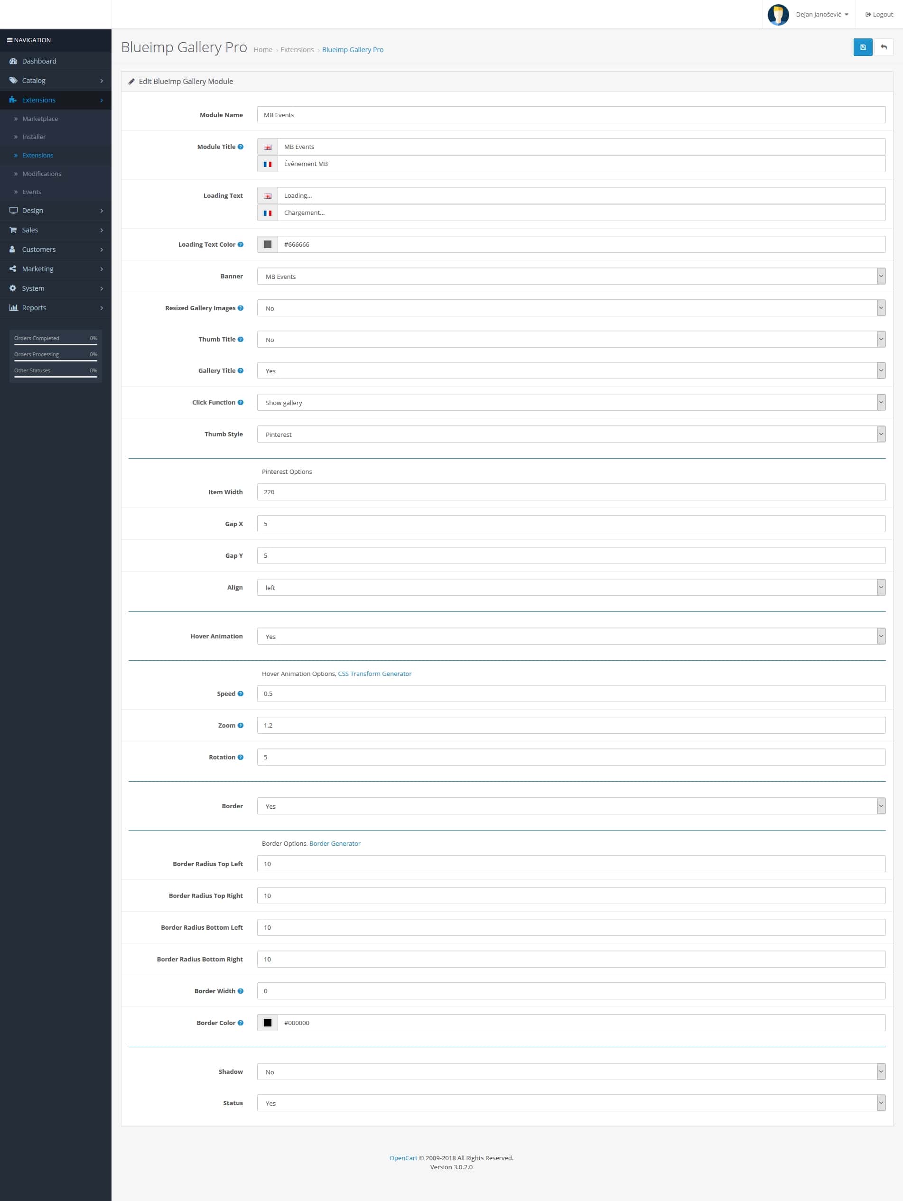This screenshot has width=903, height=1201.
Task: Click help icon next to Zoom
Action: [241, 726]
